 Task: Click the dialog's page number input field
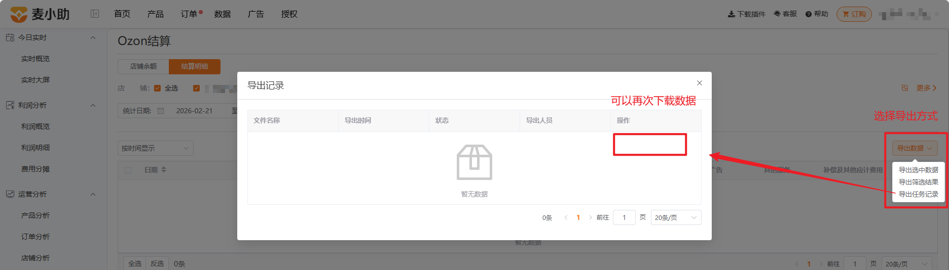pyautogui.click(x=624, y=217)
